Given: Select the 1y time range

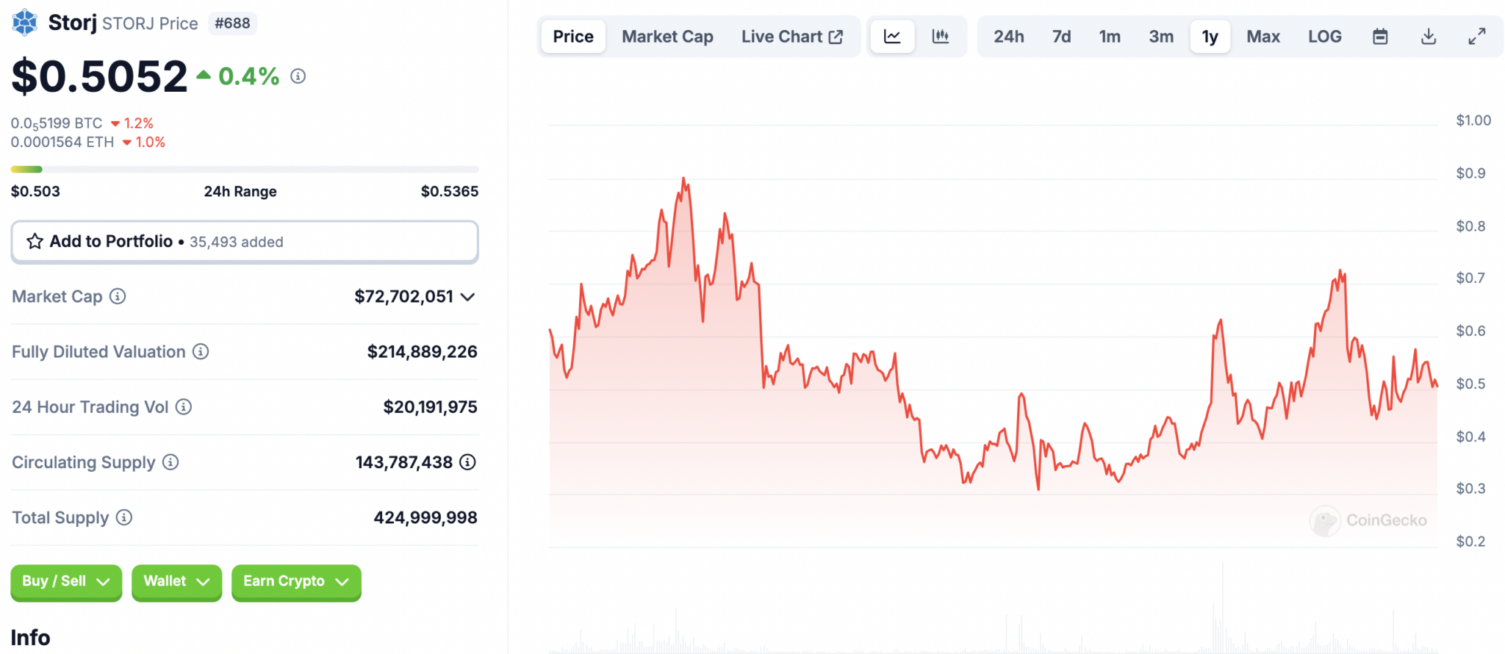Looking at the screenshot, I should (x=1210, y=35).
